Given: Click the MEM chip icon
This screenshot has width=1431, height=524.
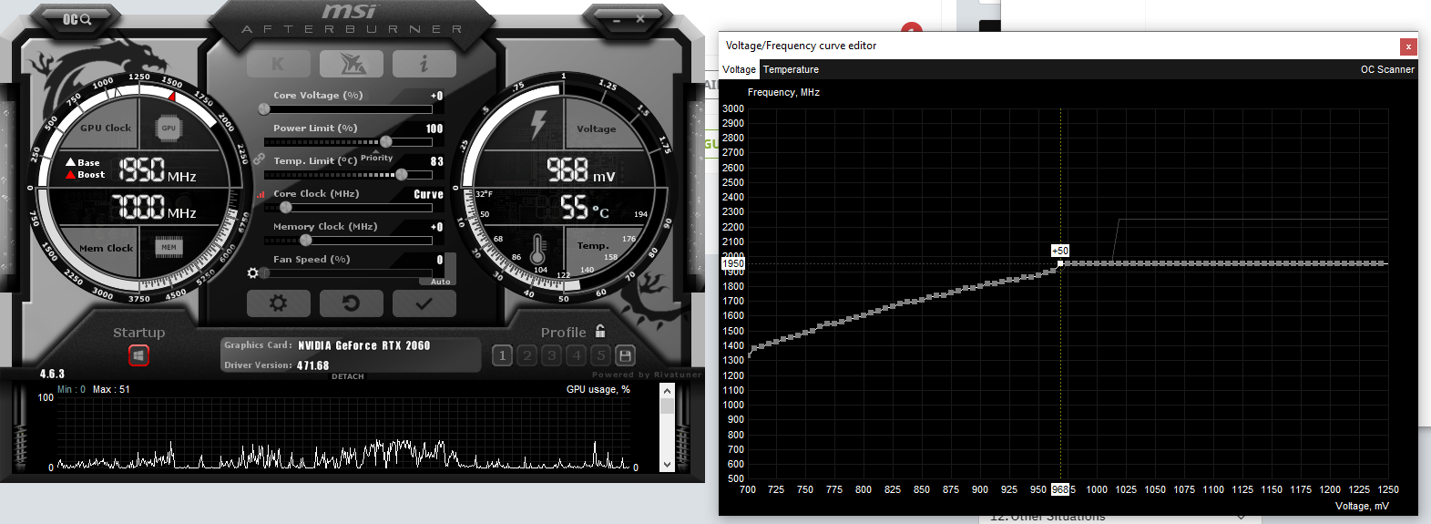Looking at the screenshot, I should (169, 247).
